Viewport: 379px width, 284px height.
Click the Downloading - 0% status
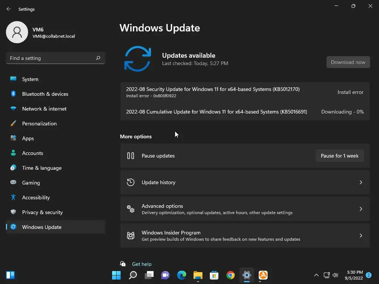342,112
